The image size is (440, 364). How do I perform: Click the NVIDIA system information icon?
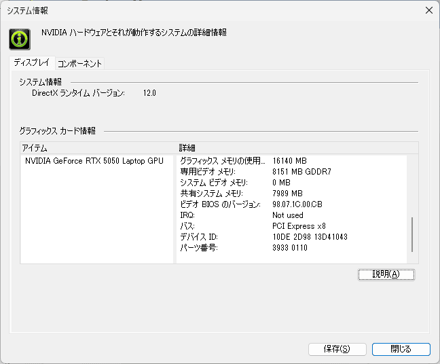click(19, 39)
